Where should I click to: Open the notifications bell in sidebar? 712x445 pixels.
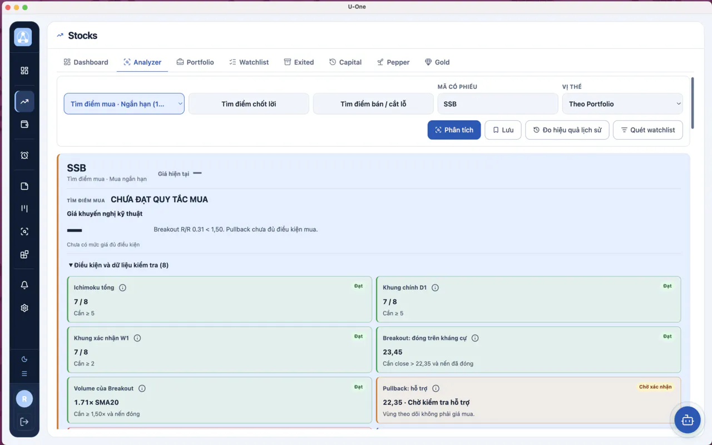24,285
